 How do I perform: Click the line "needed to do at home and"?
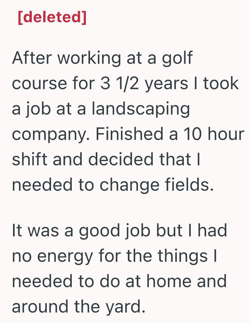(119, 281)
